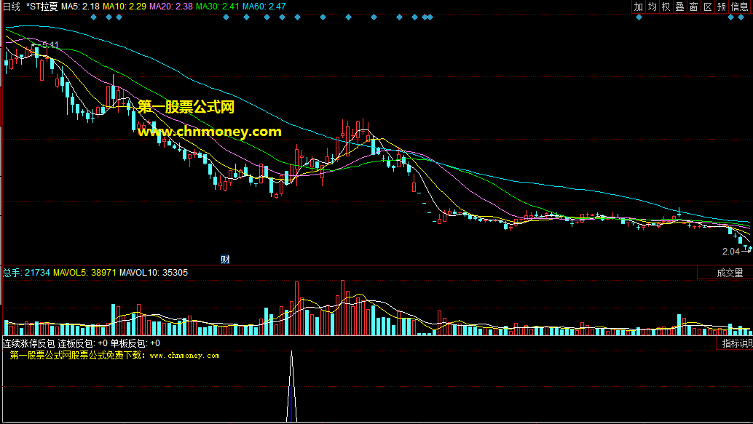Click the MA60: 2.47 legend value
The image size is (753, 424).
264,7
